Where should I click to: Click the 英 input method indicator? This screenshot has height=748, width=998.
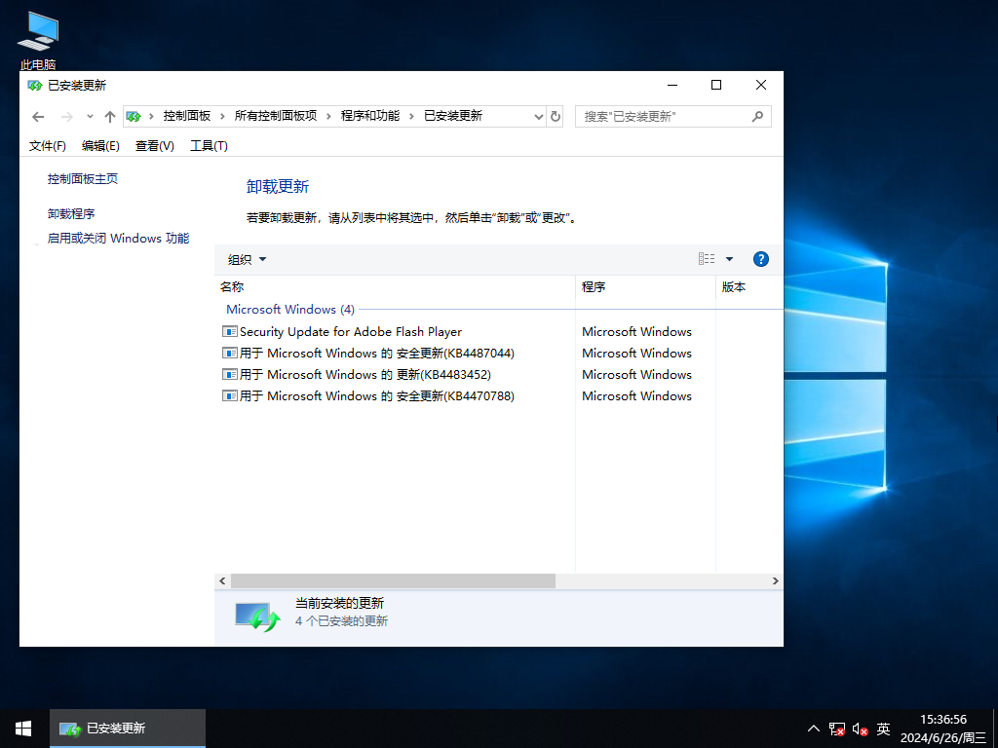click(883, 728)
